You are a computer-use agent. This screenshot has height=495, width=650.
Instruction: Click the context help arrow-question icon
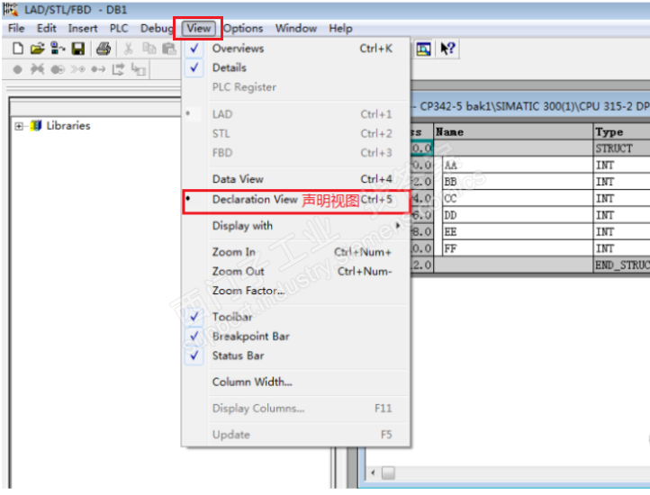point(447,49)
